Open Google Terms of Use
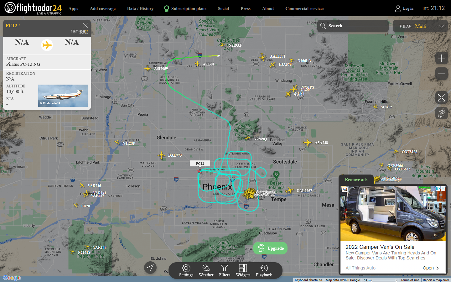The width and height of the screenshot is (451, 282). pyautogui.click(x=410, y=280)
